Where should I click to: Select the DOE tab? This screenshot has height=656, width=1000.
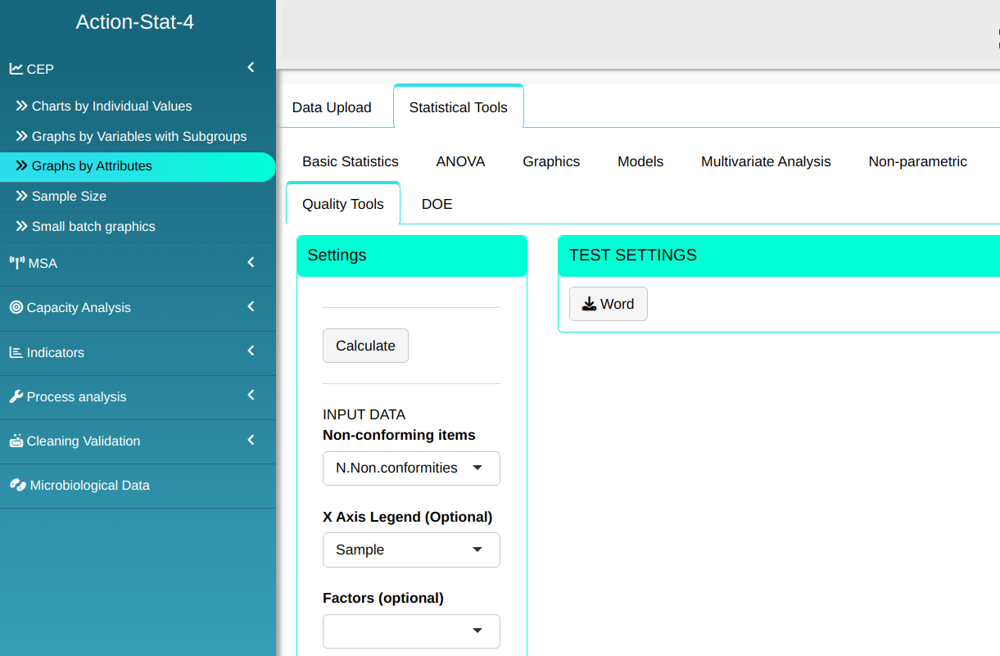pos(437,204)
